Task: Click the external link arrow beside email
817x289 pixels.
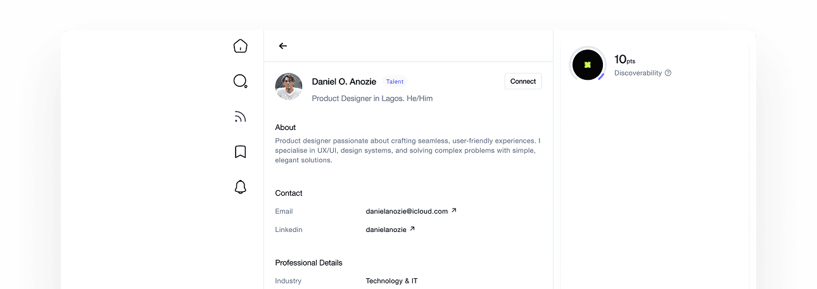Action: tap(453, 210)
